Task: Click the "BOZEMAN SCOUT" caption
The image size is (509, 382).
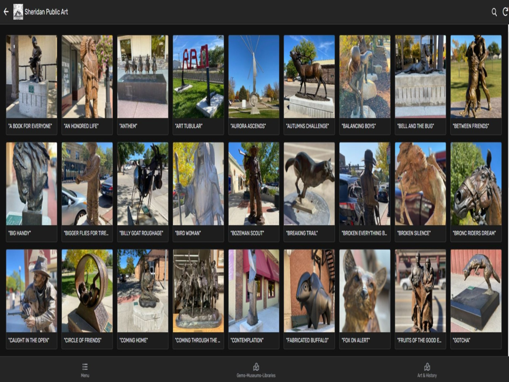Action: point(247,233)
